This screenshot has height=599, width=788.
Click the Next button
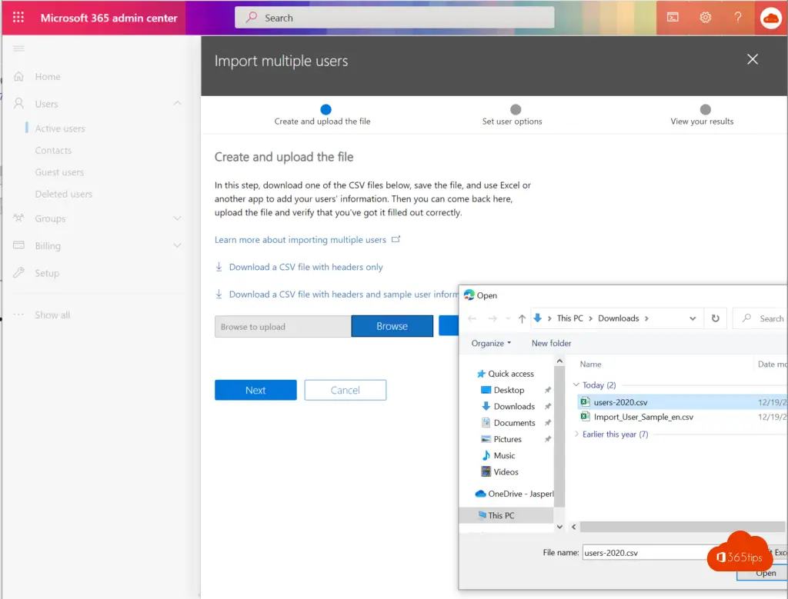pyautogui.click(x=255, y=390)
